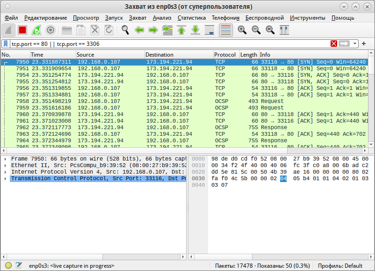Image resolution: width=375 pixels, height=271 pixels.
Task: Click hex offset 0030 in bytes pane
Action: click(198, 179)
